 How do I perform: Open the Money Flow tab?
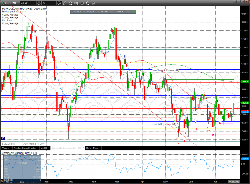click(92, 148)
